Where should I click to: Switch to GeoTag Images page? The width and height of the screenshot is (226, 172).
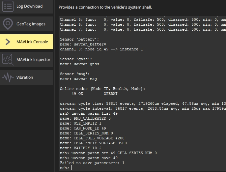pos(26,24)
